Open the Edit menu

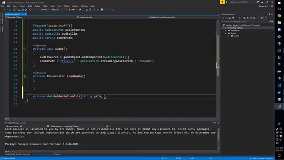click(8, 6)
